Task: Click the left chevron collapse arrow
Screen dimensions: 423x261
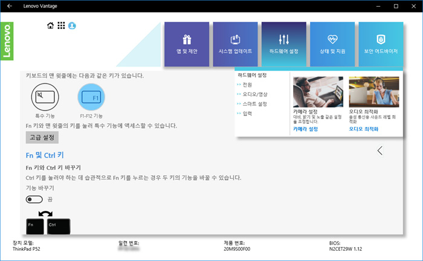Action: [380, 150]
